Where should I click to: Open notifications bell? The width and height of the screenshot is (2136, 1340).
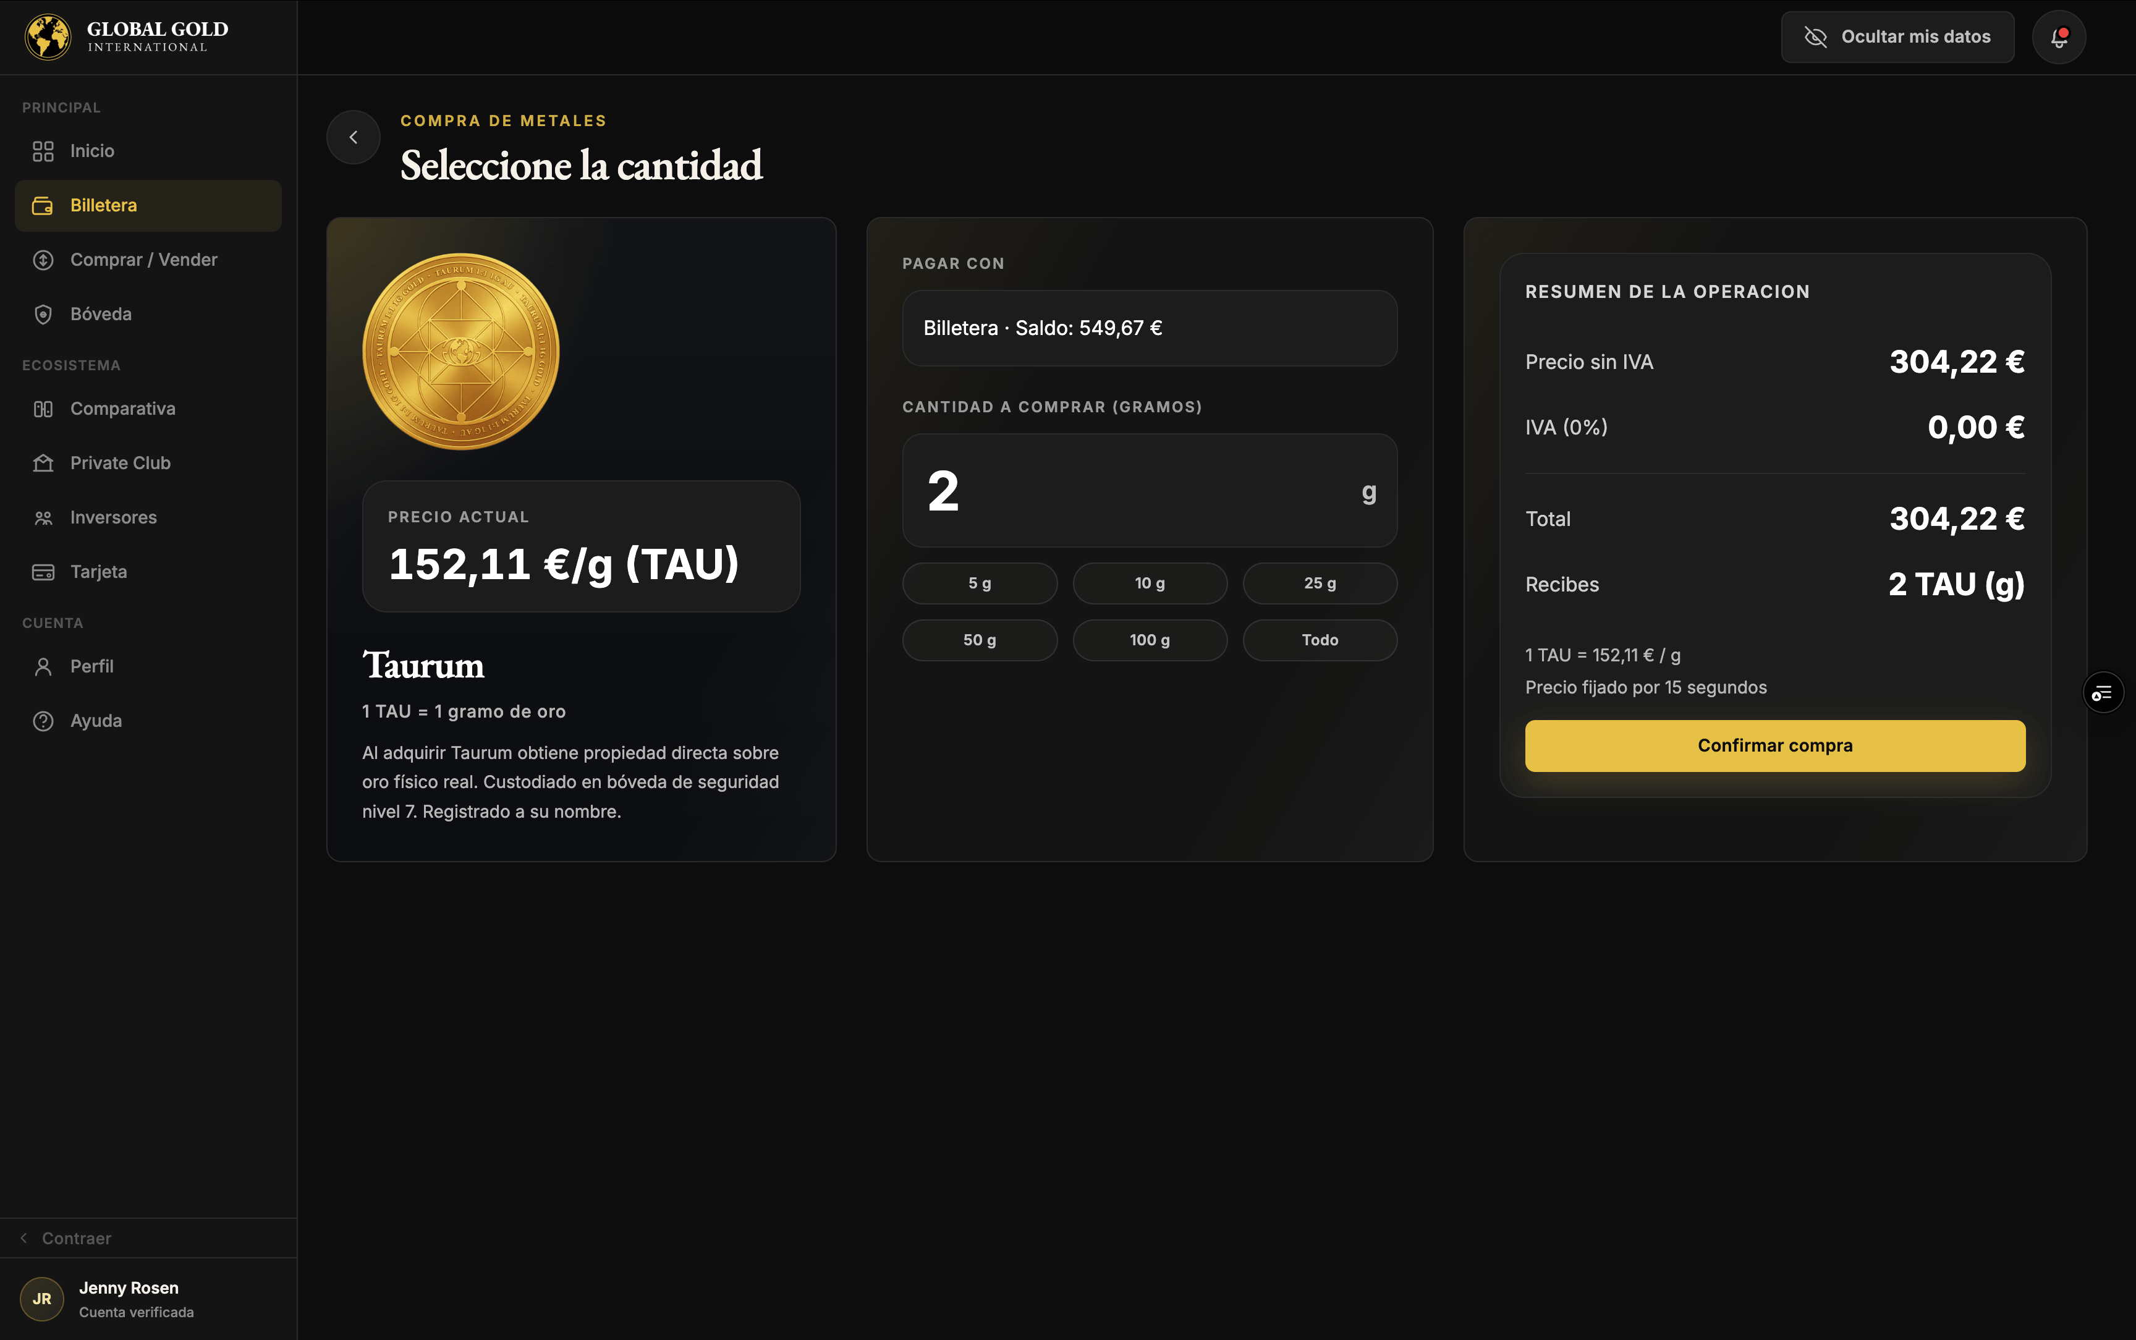pyautogui.click(x=2059, y=37)
